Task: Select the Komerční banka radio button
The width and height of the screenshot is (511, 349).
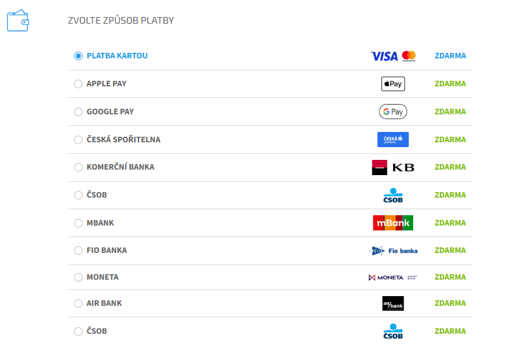Action: click(x=78, y=167)
